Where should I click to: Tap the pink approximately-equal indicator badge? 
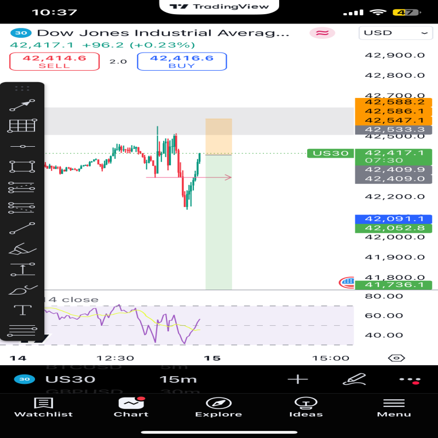322,33
